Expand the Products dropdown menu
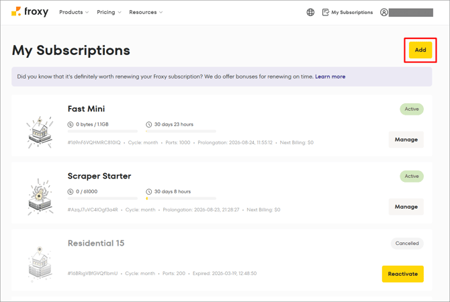Viewport: 450px width, 302px height. [x=74, y=12]
